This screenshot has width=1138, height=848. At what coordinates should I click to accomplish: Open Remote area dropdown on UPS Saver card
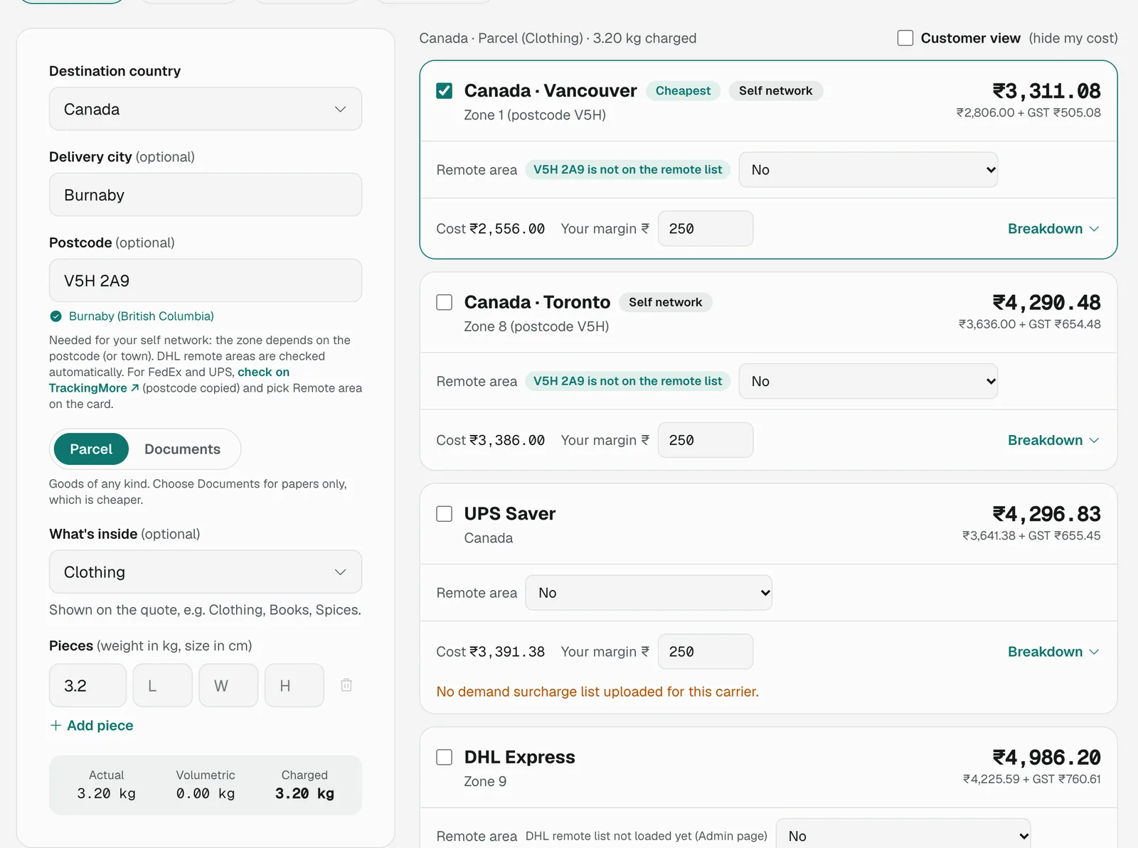tap(649, 593)
